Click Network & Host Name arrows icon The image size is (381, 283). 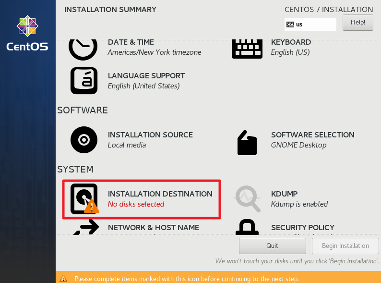[x=86, y=227]
